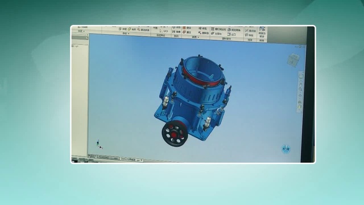Click the Delete Face tool icon

200,32
